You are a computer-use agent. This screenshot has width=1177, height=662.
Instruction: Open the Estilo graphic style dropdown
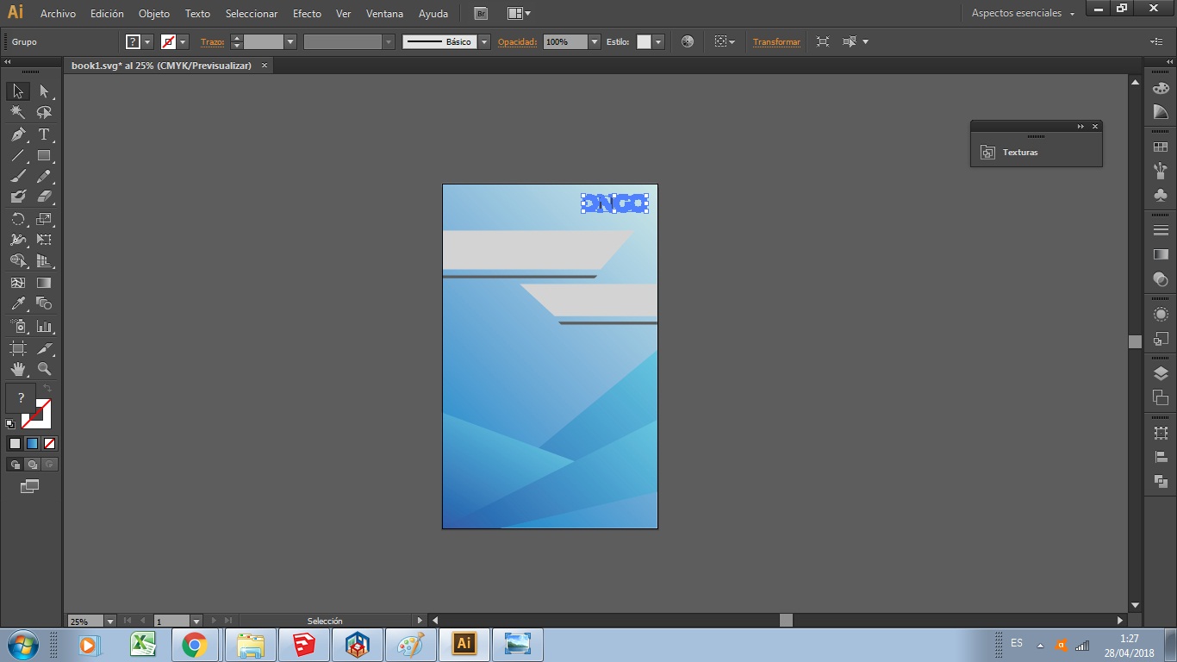click(x=658, y=41)
